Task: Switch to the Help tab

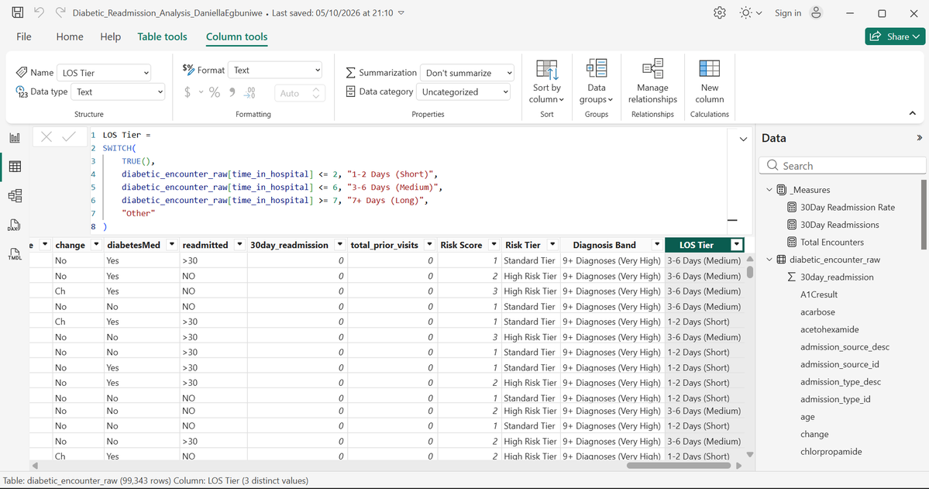Action: (x=110, y=36)
